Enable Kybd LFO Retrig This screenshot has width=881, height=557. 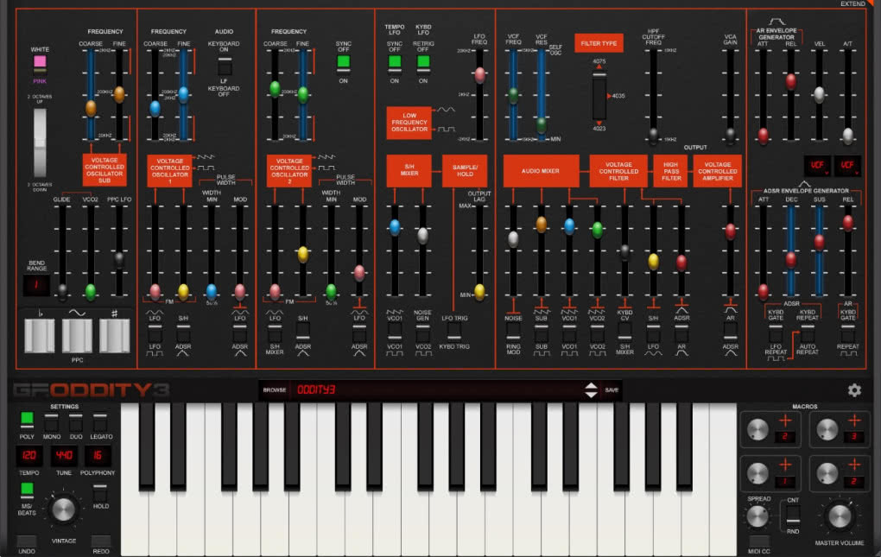[x=422, y=60]
